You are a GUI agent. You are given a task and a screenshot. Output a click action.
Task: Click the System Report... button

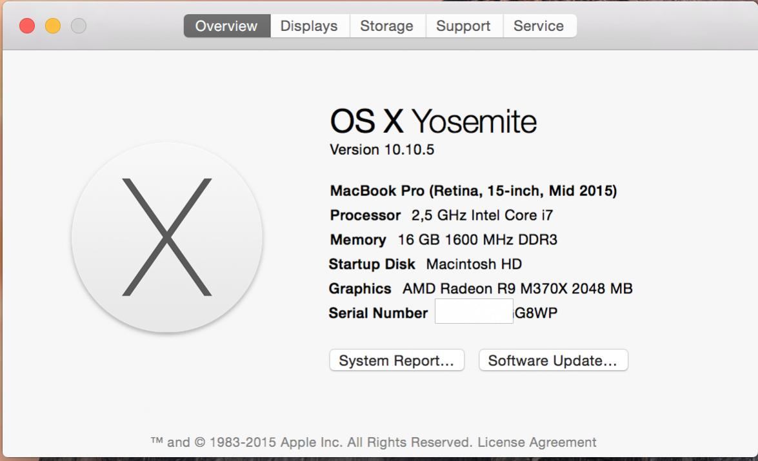(397, 360)
